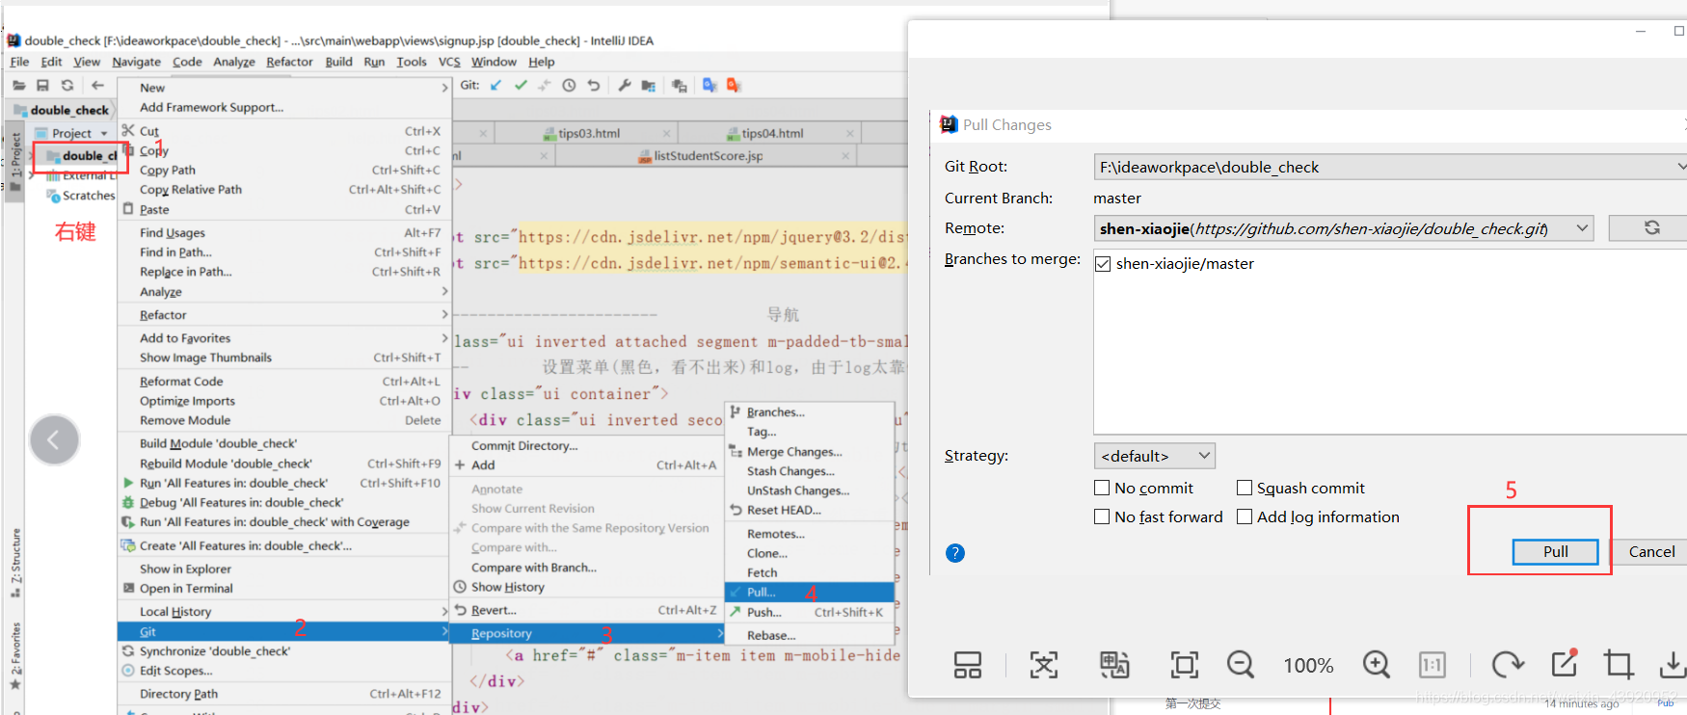Click the Git Revert arrow icon
The image size is (1687, 715).
594,86
